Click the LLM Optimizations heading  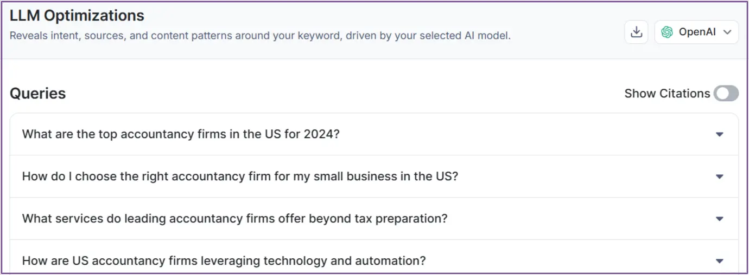coord(77,16)
